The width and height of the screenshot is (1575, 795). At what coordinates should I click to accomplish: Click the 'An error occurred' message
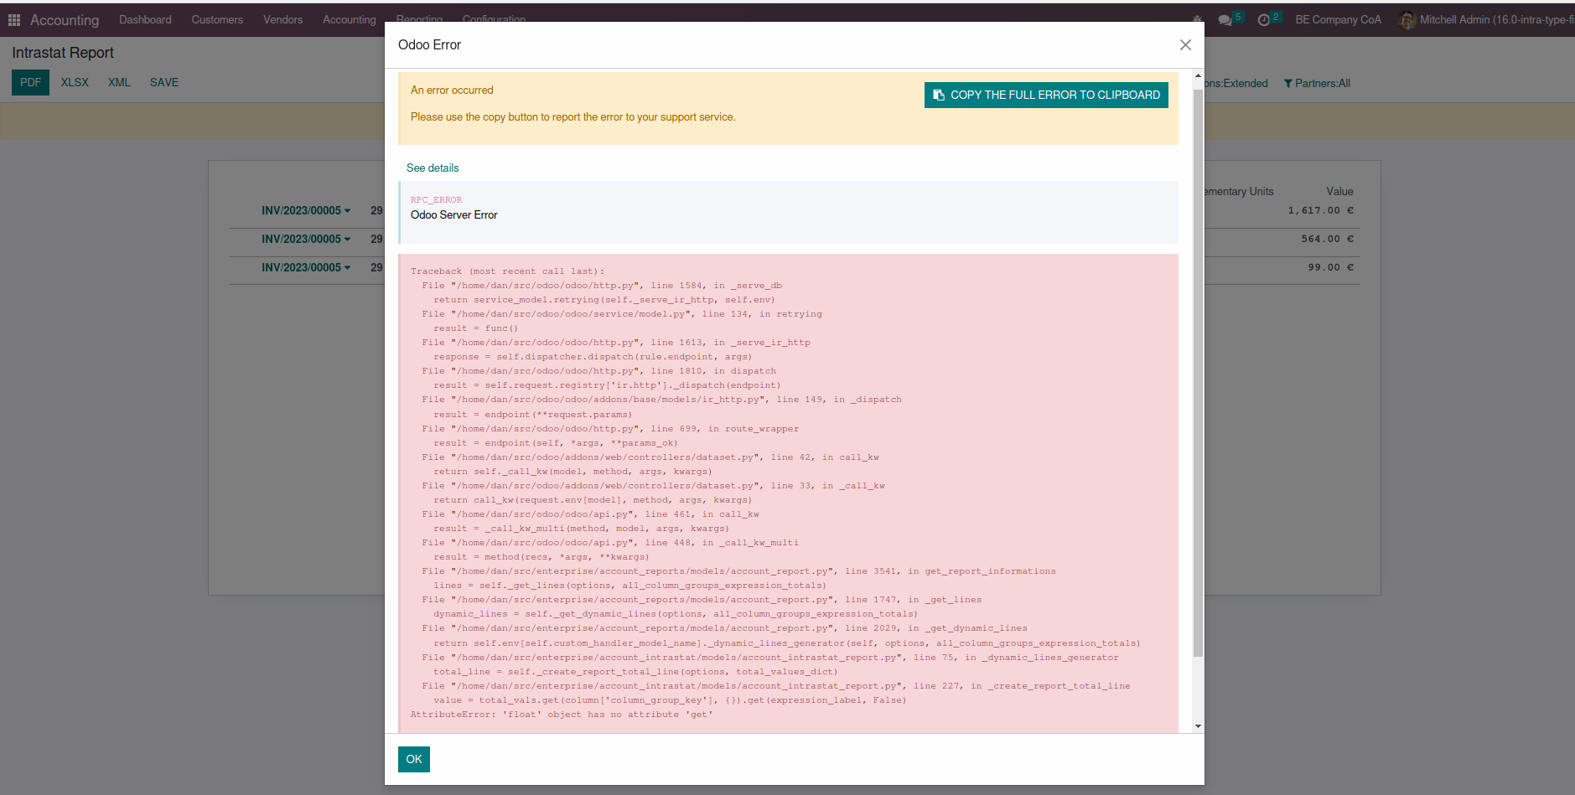(x=452, y=90)
